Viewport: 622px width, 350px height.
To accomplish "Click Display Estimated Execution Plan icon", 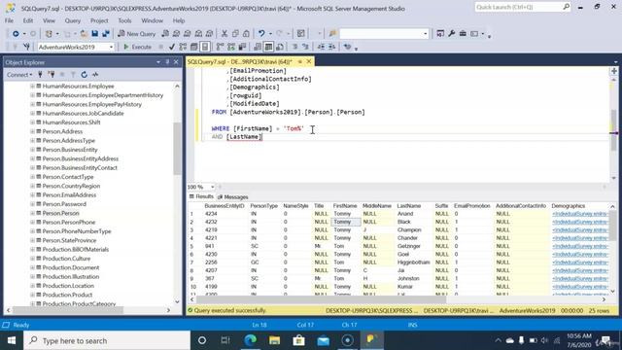I will coord(183,47).
